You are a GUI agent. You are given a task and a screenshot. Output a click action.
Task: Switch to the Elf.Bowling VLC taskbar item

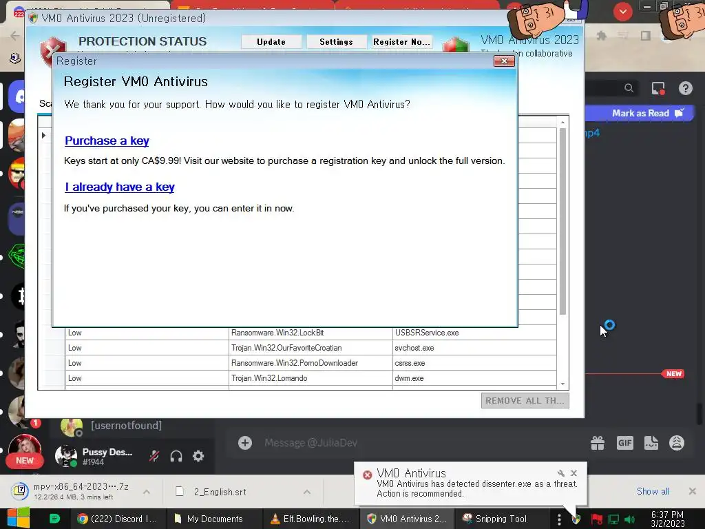(x=311, y=519)
